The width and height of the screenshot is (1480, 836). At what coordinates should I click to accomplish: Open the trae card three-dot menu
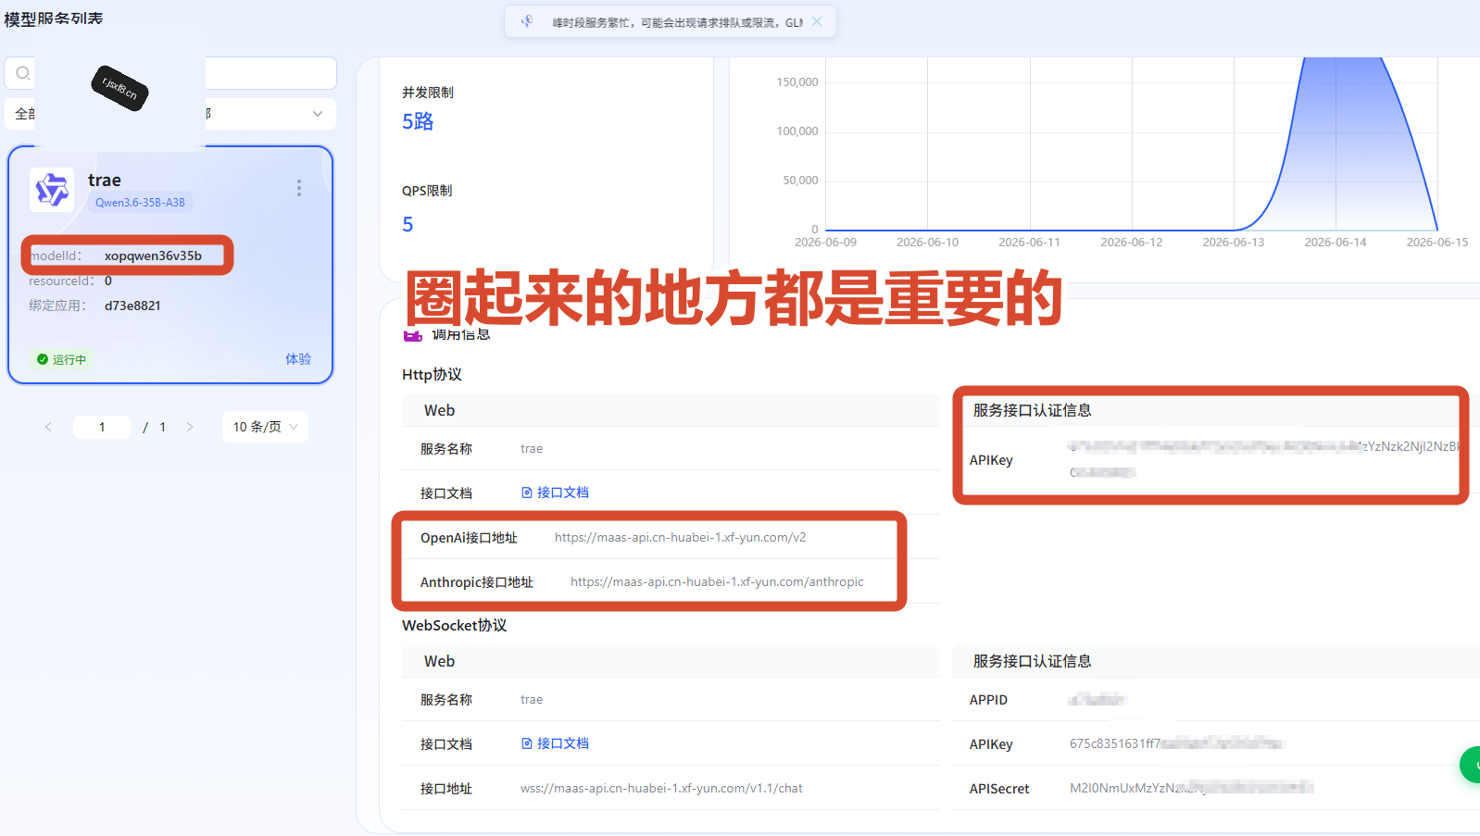click(298, 188)
